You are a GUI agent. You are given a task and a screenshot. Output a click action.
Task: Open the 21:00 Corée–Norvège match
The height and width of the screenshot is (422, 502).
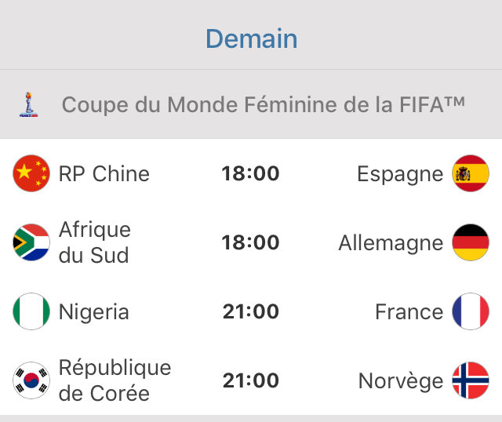[250, 380]
